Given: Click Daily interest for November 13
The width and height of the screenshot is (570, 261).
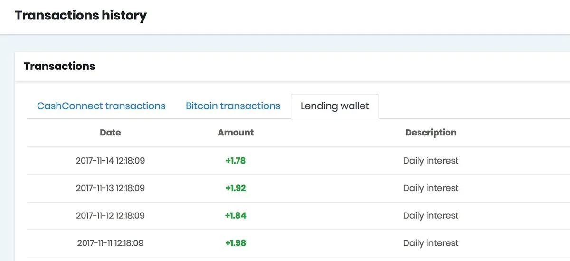Looking at the screenshot, I should (x=431, y=188).
